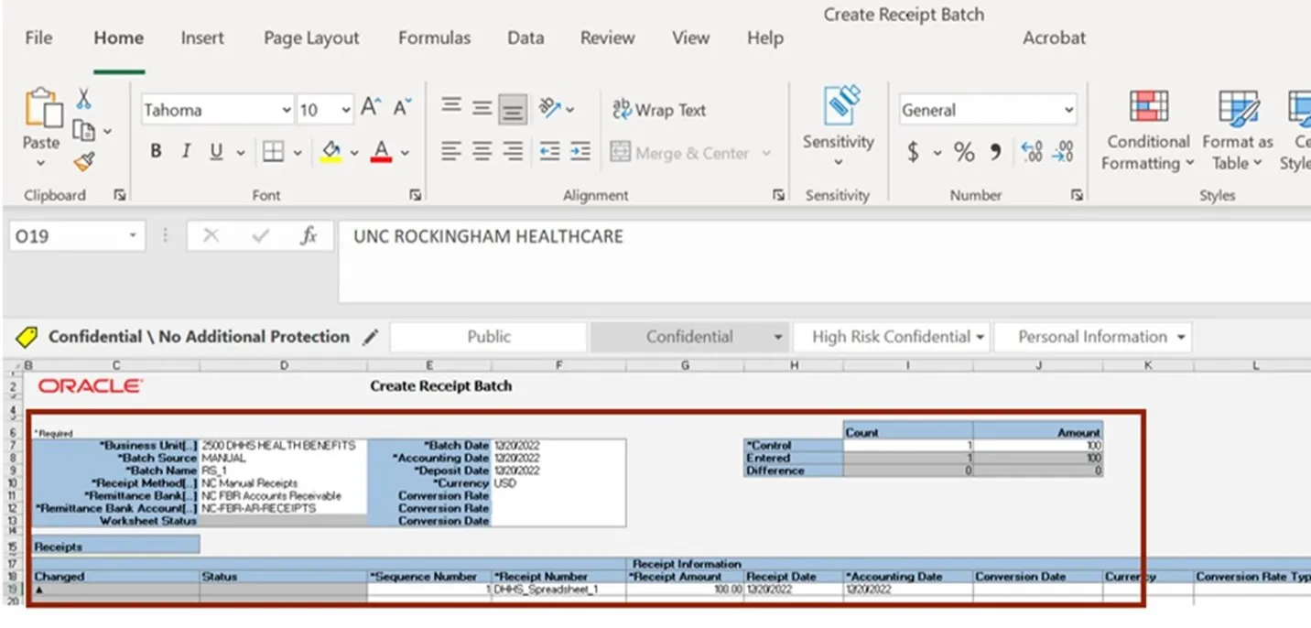Image resolution: width=1311 pixels, height=628 pixels.
Task: Click Decrease Decimal icon
Action: pyautogui.click(x=1063, y=152)
